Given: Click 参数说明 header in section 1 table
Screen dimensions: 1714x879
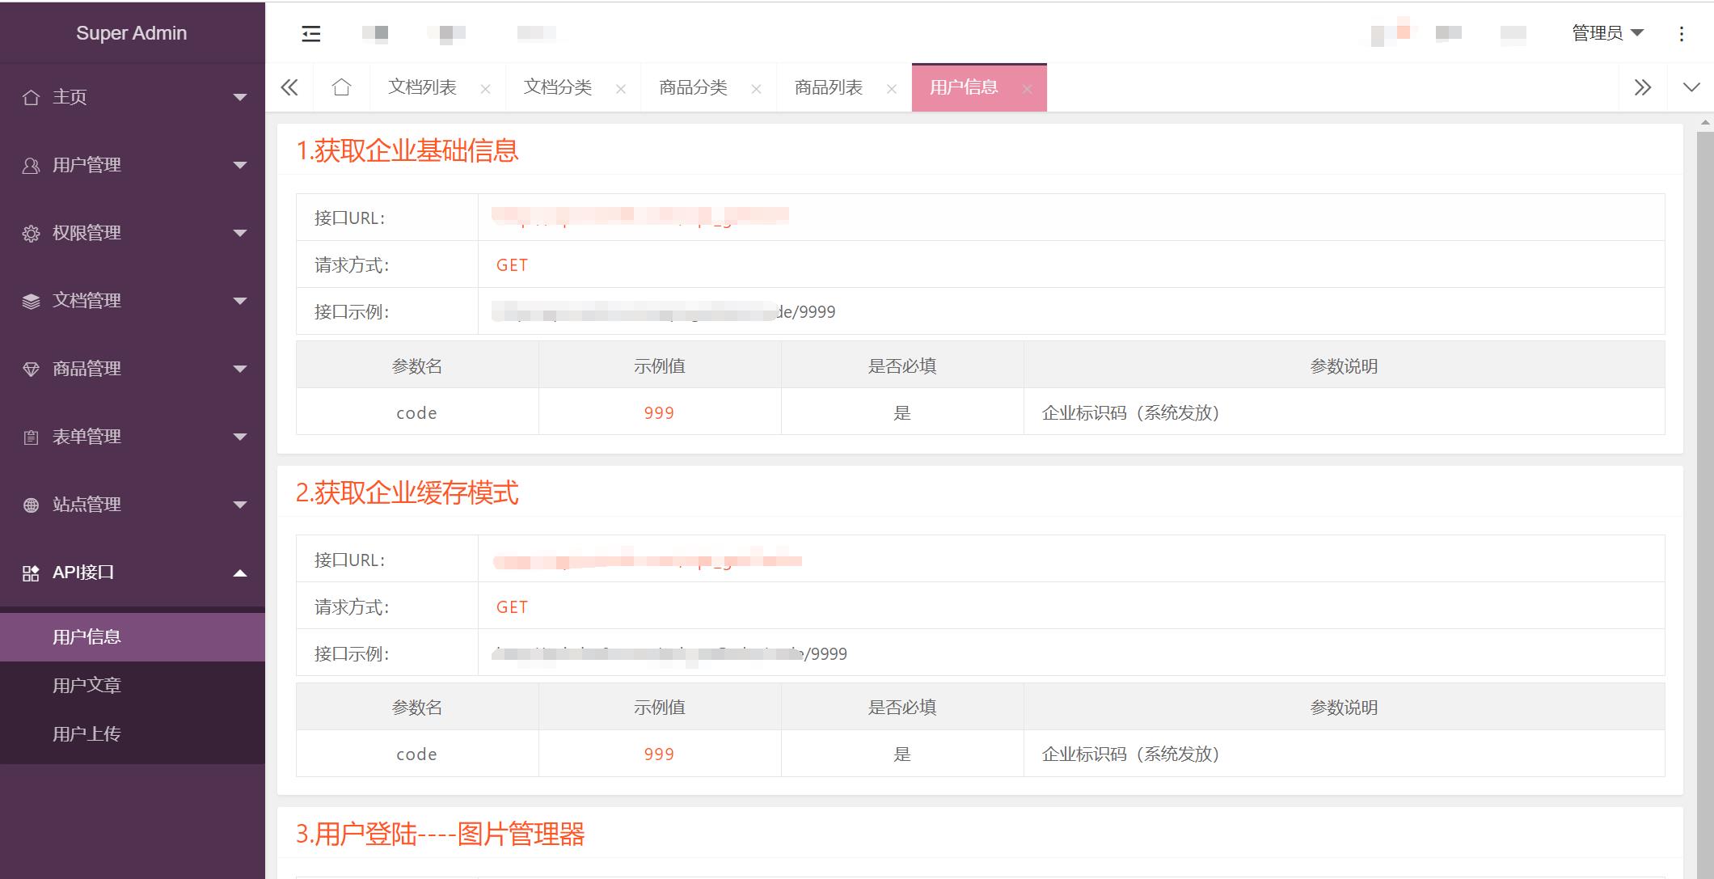Looking at the screenshot, I should [1344, 366].
